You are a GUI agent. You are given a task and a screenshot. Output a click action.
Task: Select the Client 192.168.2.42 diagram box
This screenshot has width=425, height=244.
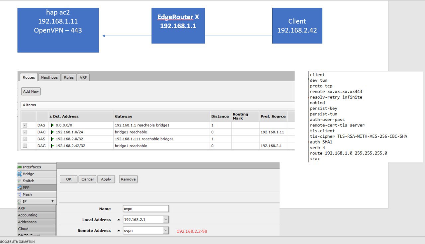(297, 26)
